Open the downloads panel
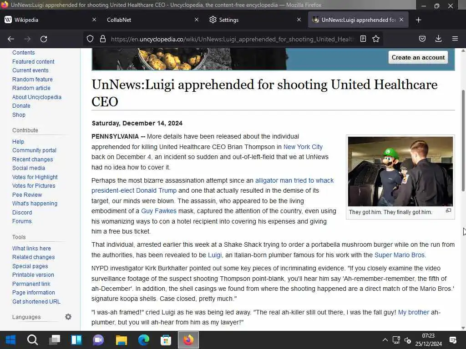Screen dimensions: 466x349 click(x=438, y=39)
